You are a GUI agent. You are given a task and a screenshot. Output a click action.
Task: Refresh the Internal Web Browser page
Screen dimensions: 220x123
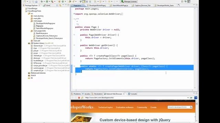coord(82,98)
